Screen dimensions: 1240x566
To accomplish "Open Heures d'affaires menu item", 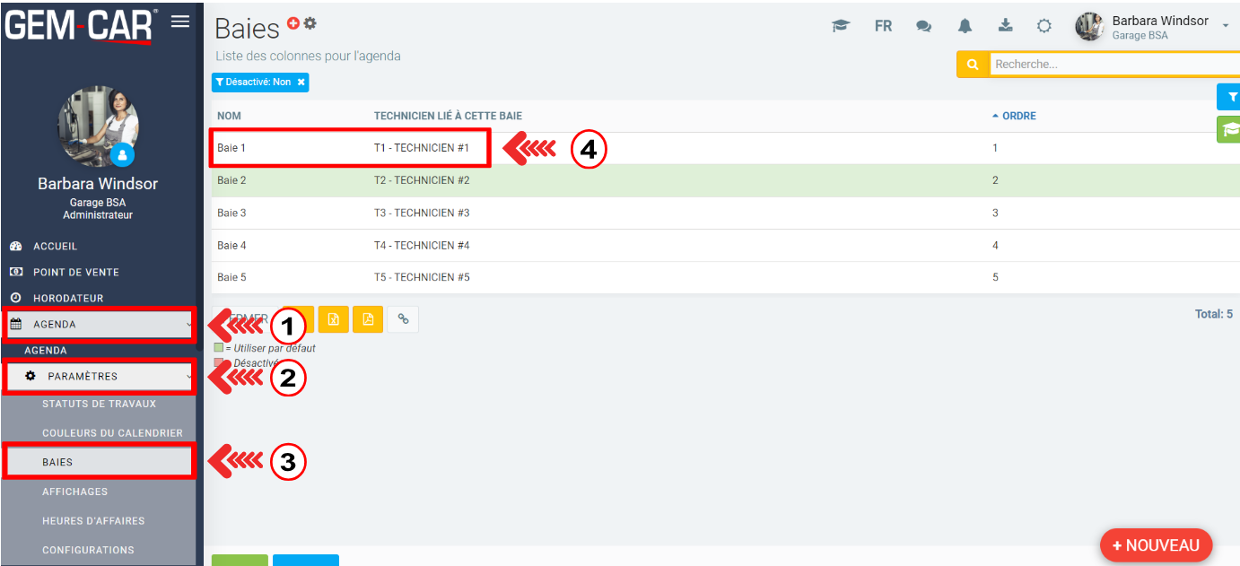I will 93,521.
